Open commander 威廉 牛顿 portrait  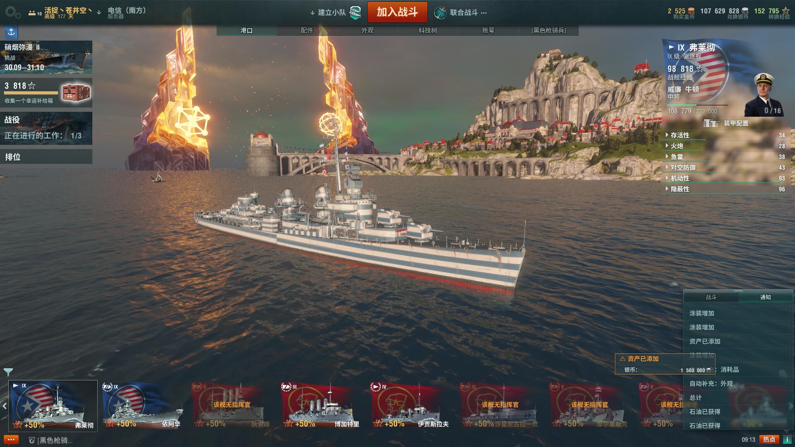(764, 95)
